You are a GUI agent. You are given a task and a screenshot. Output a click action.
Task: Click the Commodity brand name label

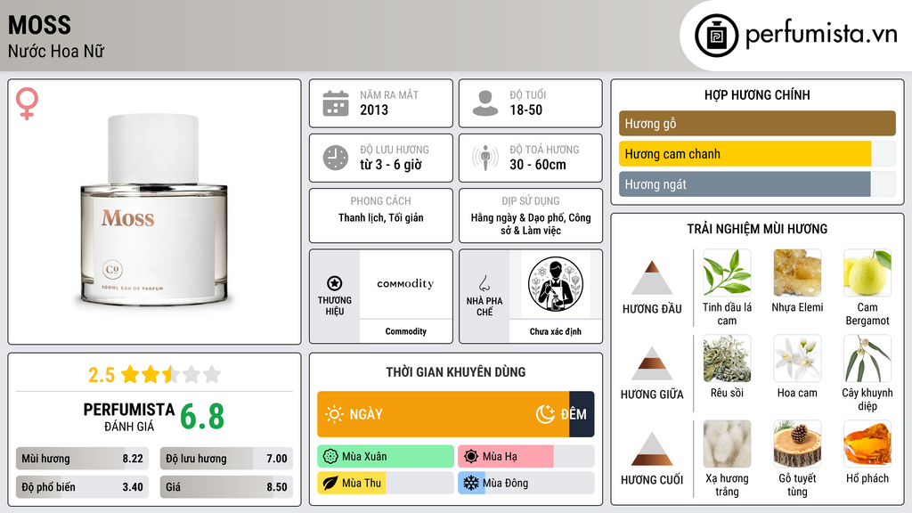click(405, 331)
